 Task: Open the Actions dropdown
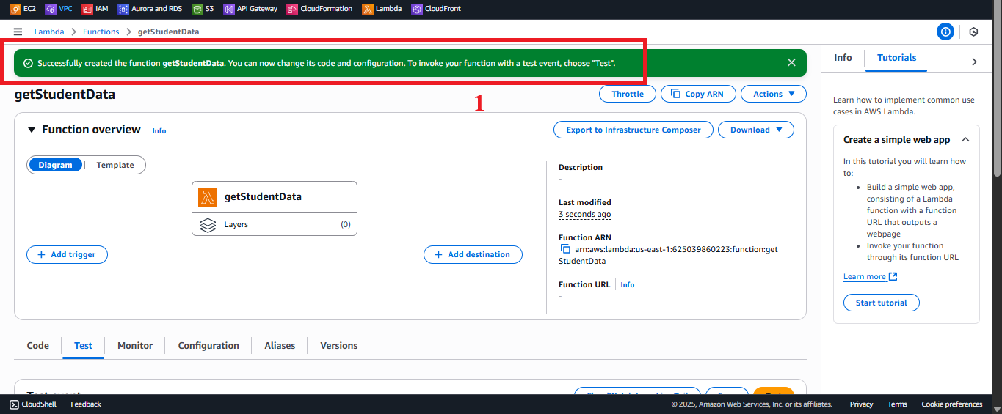tap(774, 94)
